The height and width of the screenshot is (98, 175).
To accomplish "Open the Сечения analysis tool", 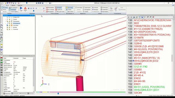I will [95, 8].
